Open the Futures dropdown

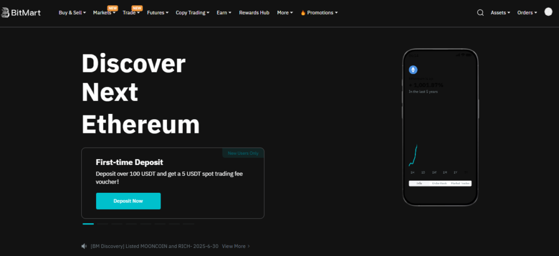tap(158, 13)
